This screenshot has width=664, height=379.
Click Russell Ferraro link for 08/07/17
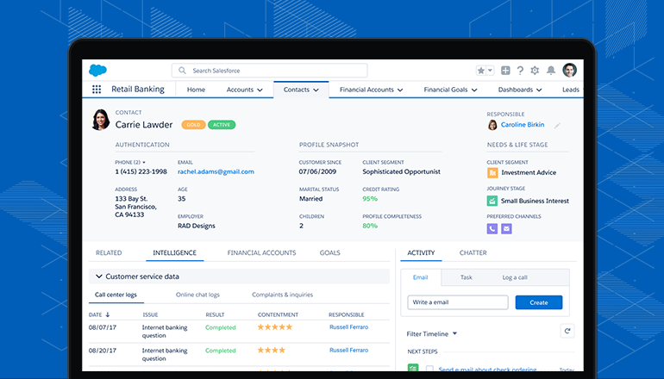(349, 327)
